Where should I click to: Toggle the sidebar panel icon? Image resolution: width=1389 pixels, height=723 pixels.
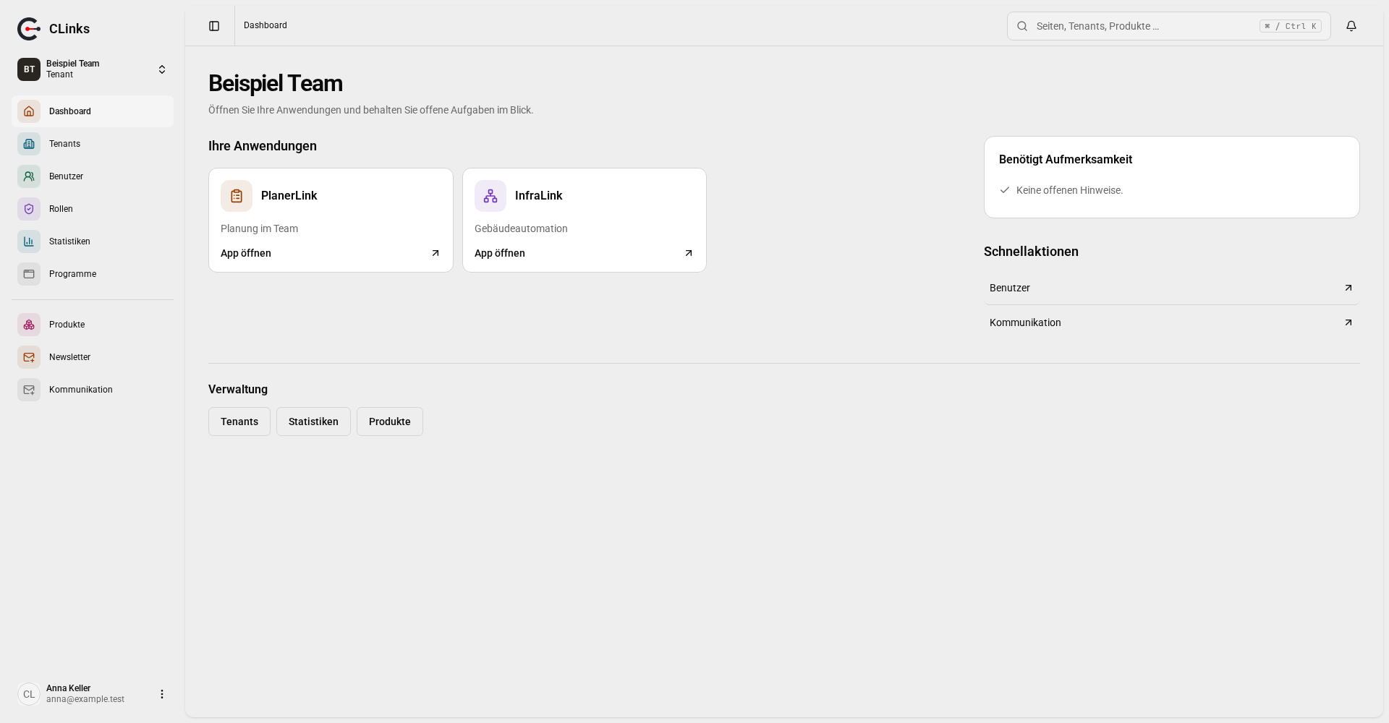coord(214,26)
